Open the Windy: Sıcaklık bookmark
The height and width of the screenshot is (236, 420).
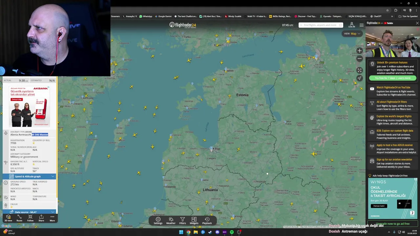[233, 16]
